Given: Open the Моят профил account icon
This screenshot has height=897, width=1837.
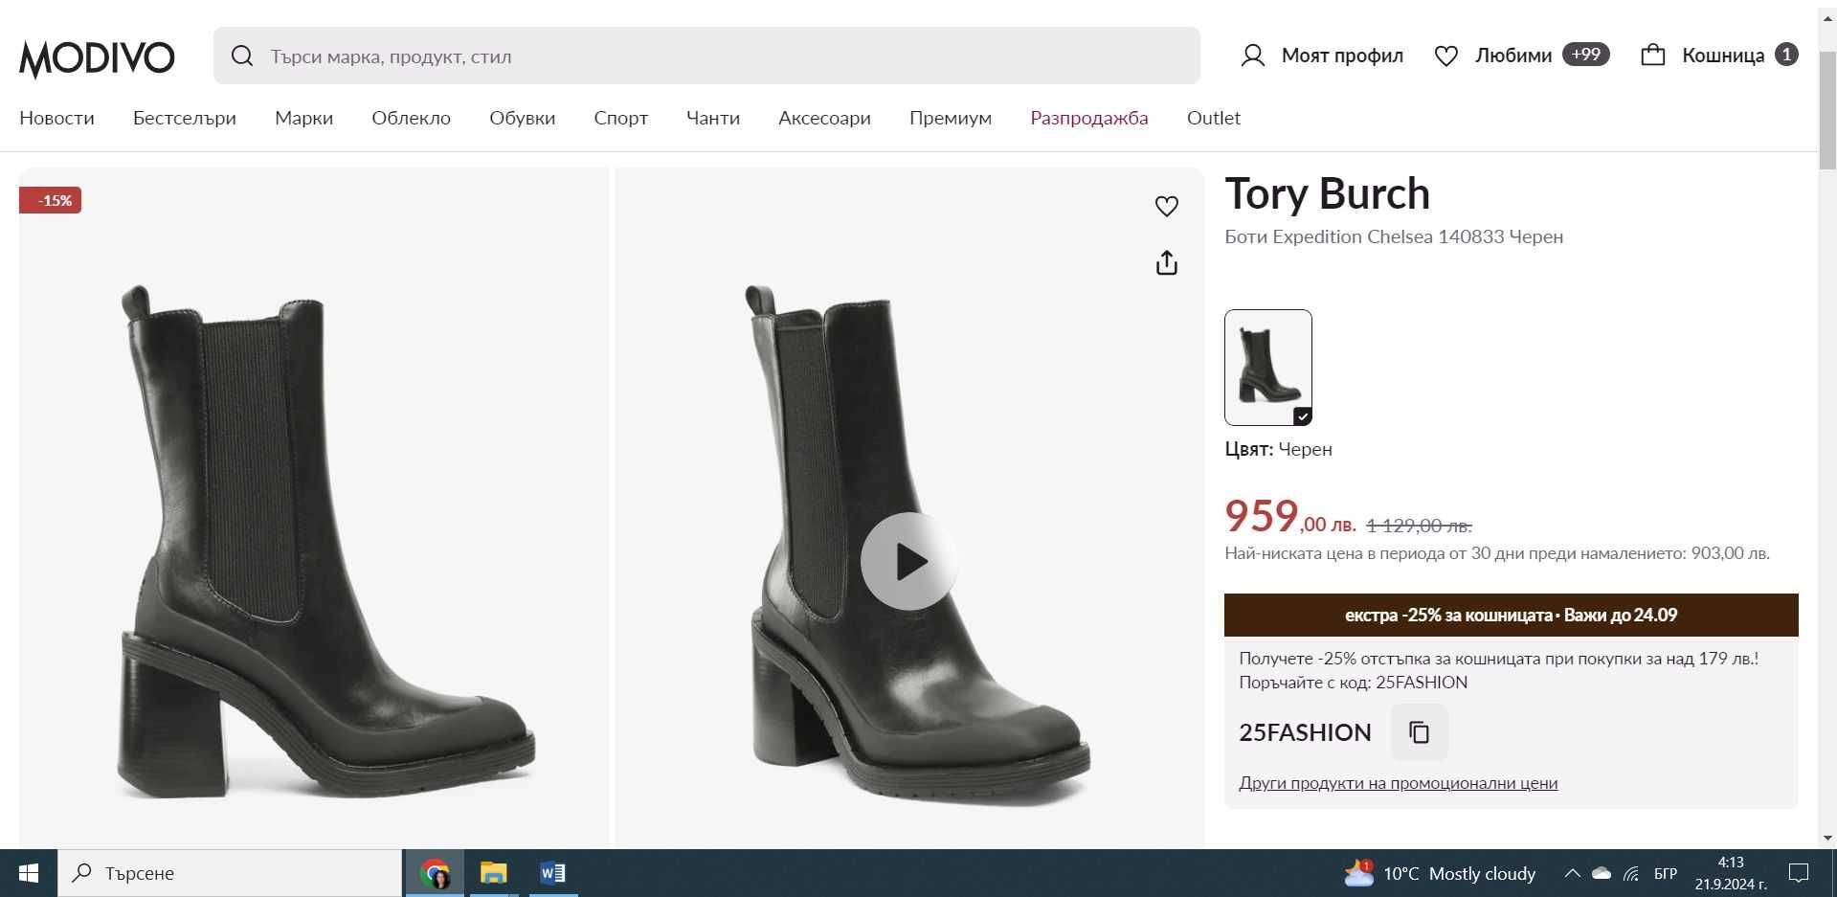Looking at the screenshot, I should (x=1252, y=56).
